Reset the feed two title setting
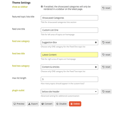 [x=106, y=55]
